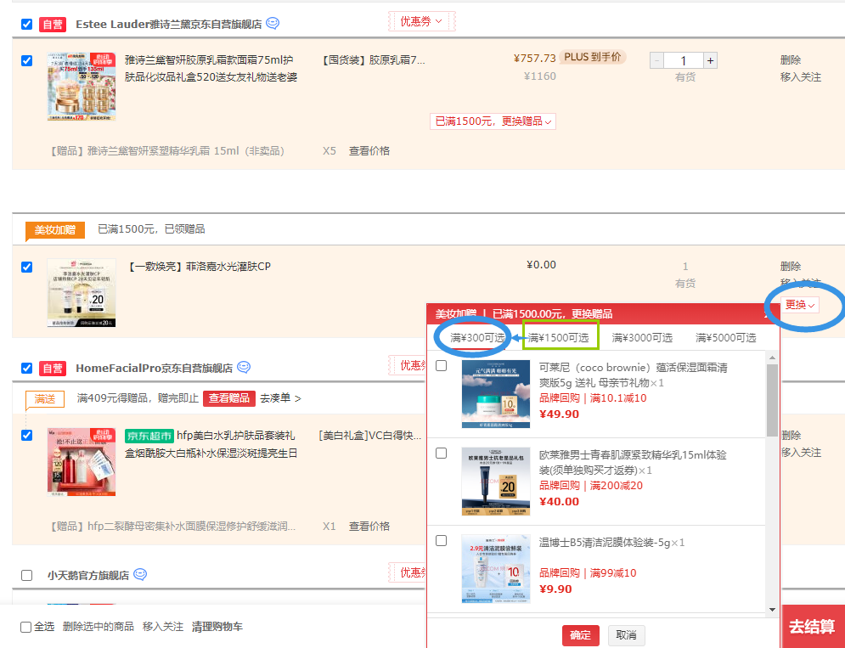This screenshot has width=845, height=648.
Task: Open Estee Lauder雅诗兰黛京东自营旗舰店 store link
Action: click(x=169, y=25)
